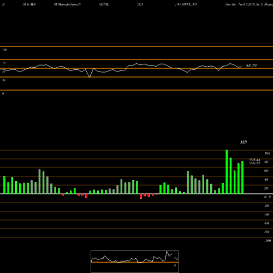Viewport: 273px width, 273px height.
Task: Click the MR panel title label
Action: tap(244, 142)
